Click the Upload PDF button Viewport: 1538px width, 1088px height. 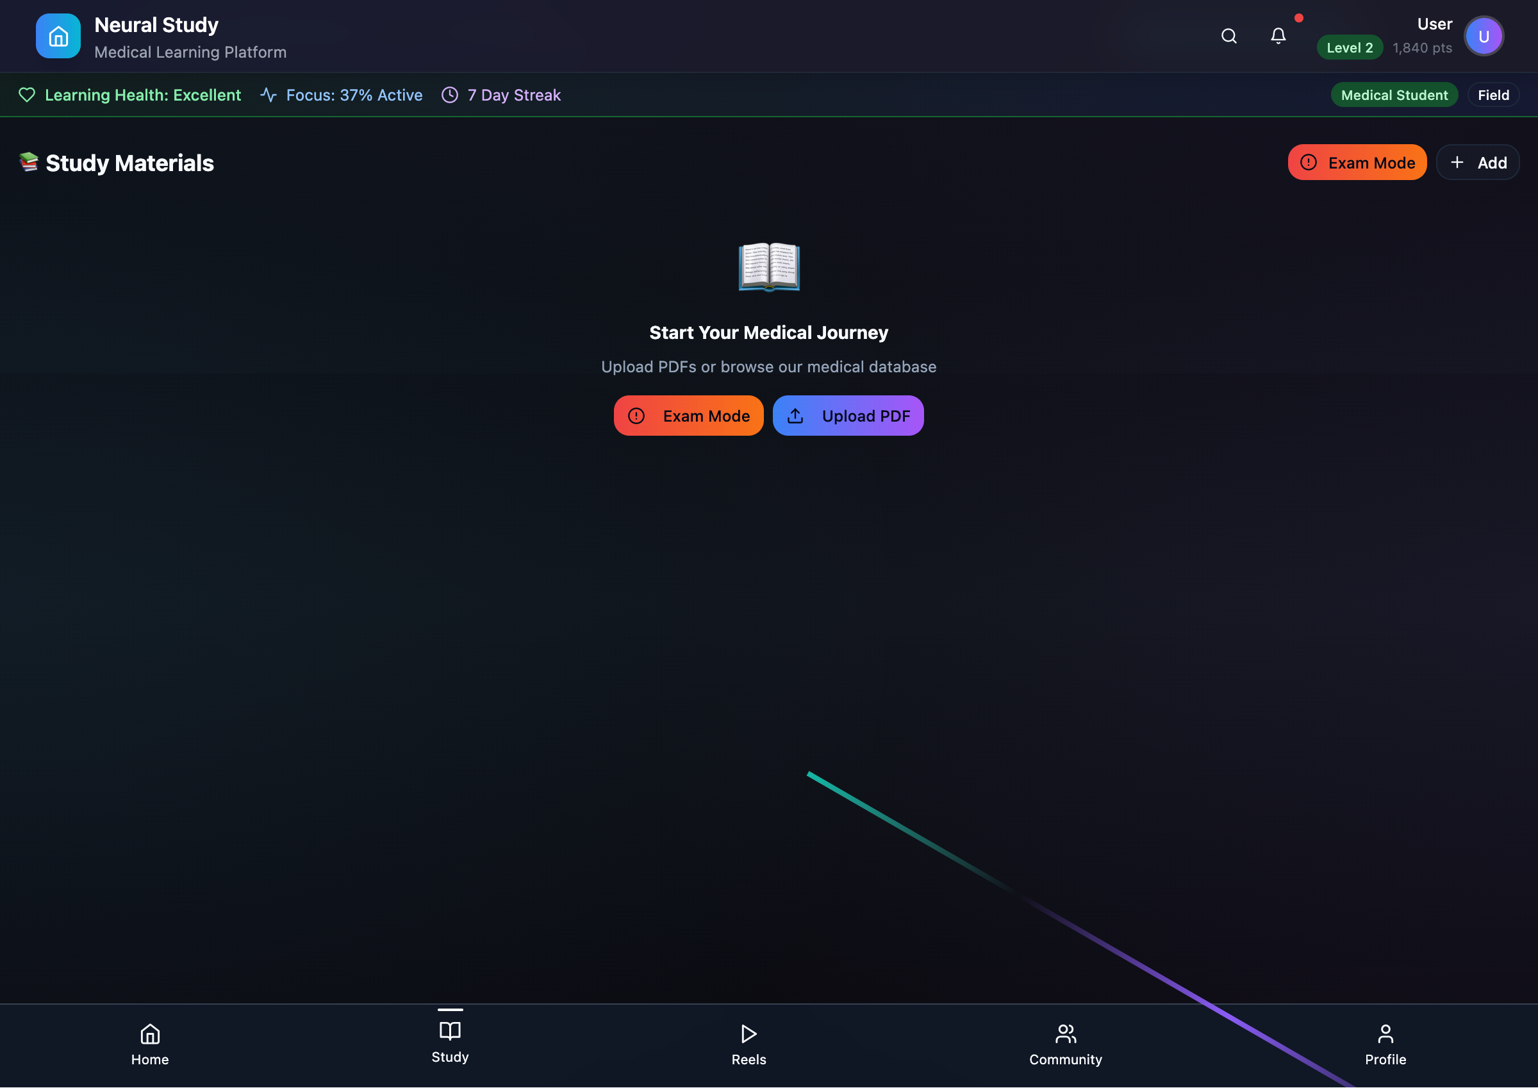tap(848, 416)
